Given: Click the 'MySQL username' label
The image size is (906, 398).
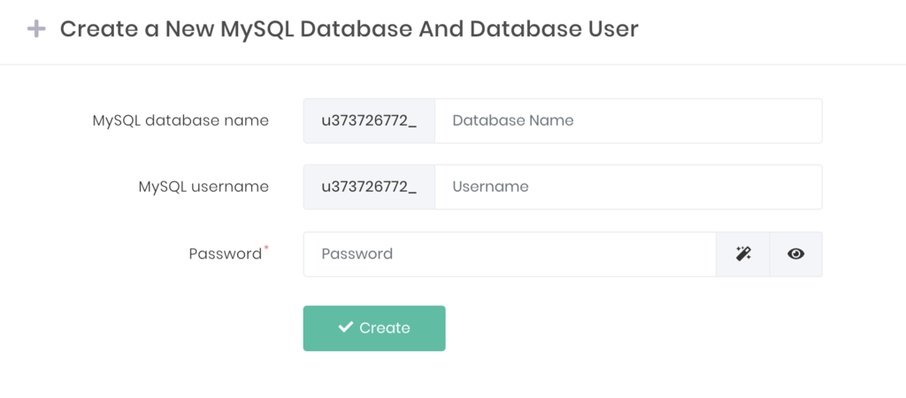Looking at the screenshot, I should 203,187.
